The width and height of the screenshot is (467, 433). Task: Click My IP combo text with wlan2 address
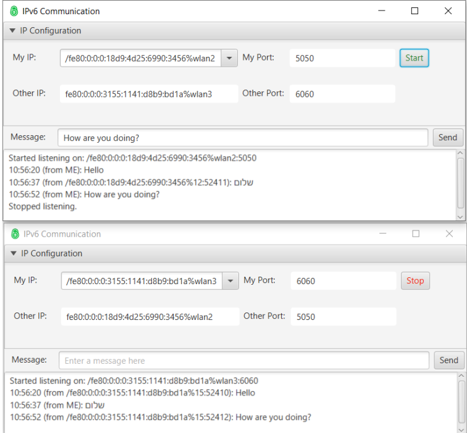pos(140,58)
